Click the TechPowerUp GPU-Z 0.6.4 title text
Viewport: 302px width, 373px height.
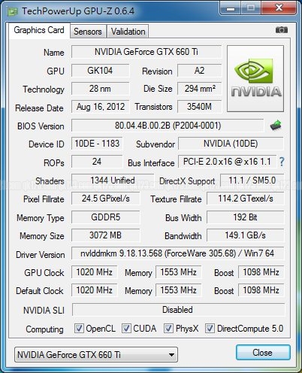pos(78,11)
